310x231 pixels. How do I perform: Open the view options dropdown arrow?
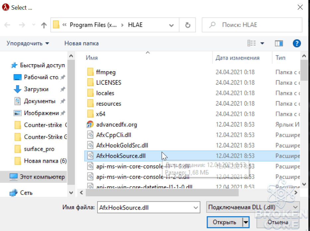coord(262,43)
